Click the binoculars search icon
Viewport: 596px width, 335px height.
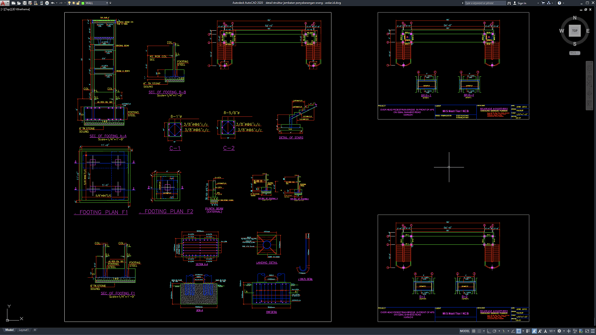pos(509,3)
